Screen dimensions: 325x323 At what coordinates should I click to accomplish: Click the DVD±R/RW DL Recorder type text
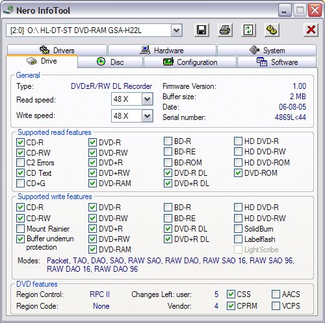point(111,86)
